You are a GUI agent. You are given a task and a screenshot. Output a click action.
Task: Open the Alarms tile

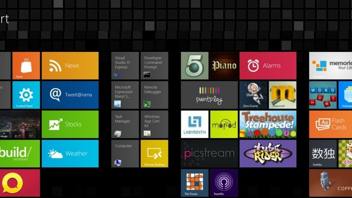click(x=268, y=66)
